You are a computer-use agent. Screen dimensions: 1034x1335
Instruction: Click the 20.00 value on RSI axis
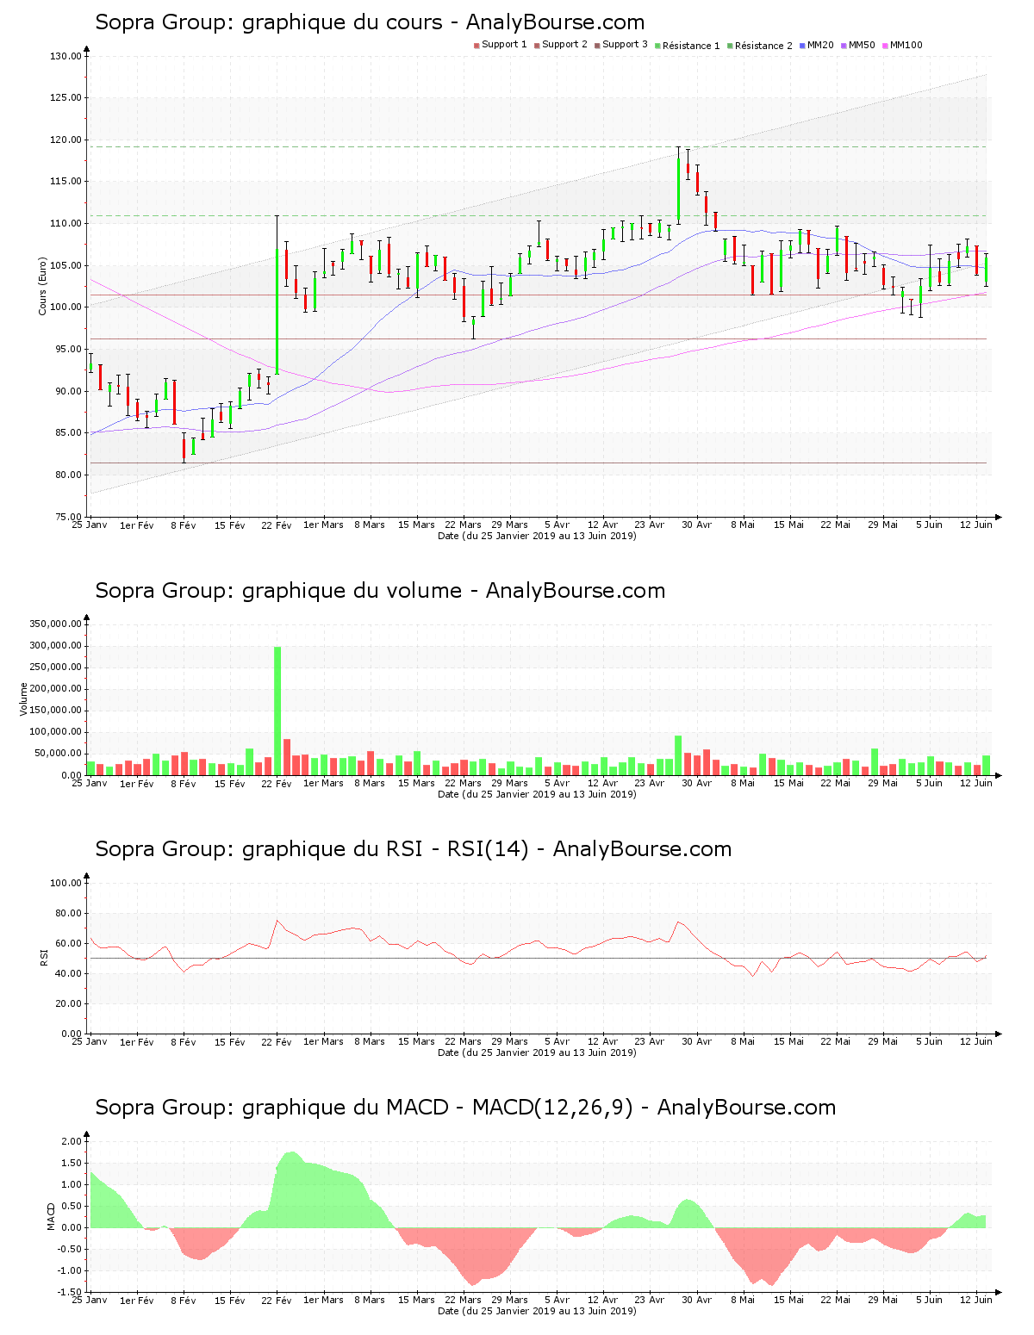(68, 1003)
